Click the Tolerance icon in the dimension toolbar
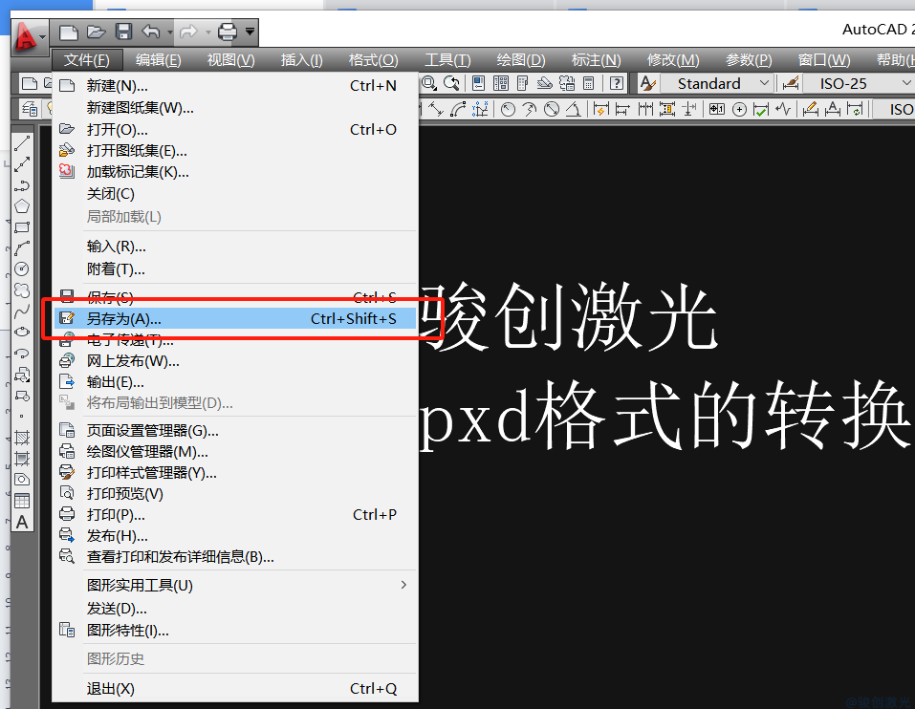Viewport: 915px width, 709px height. click(x=717, y=109)
